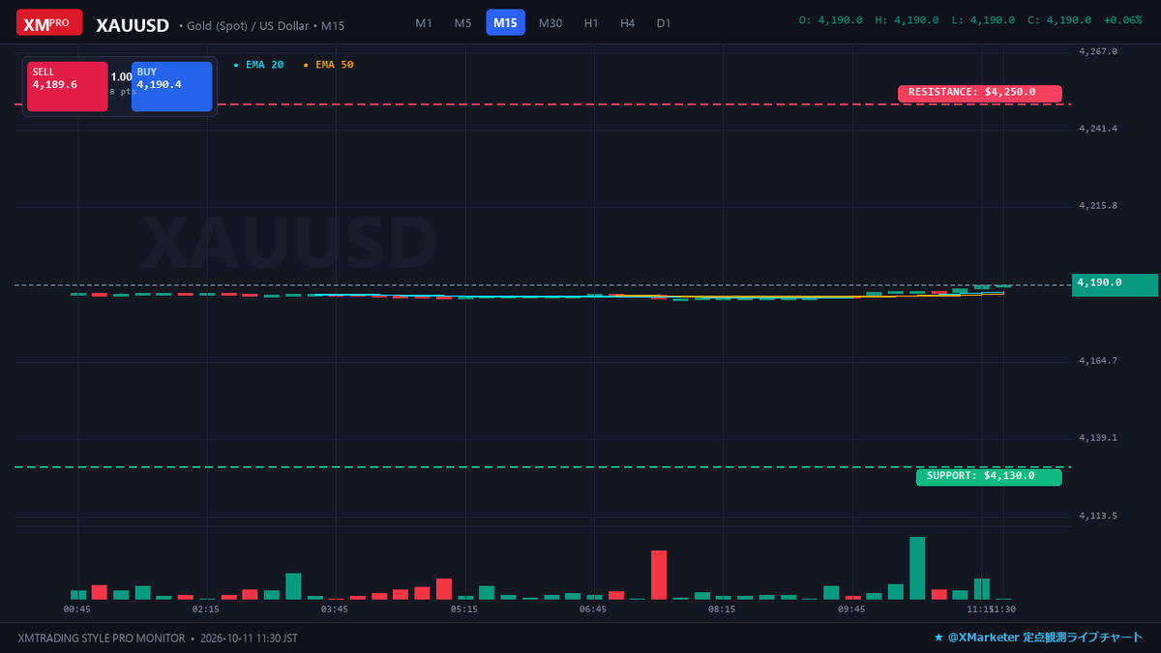Click the high price readout H: 4,190.0
This screenshot has height=653, width=1161.
pyautogui.click(x=907, y=20)
